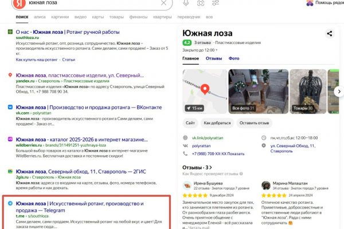The height and width of the screenshot is (229, 344).
Task: Open the 'финансы' tab
Action: [x=138, y=17]
